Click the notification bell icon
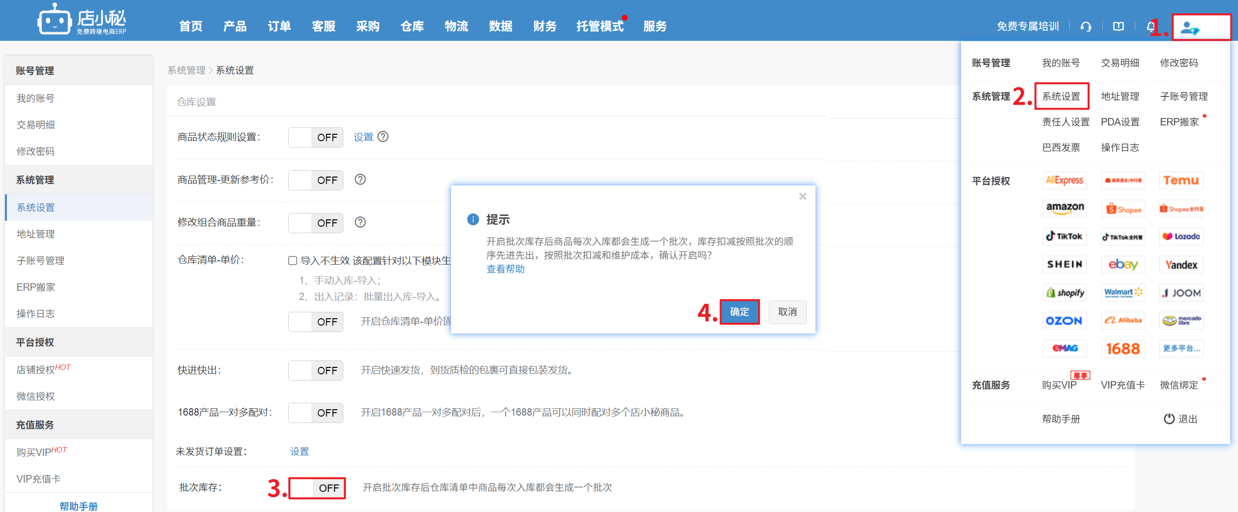The width and height of the screenshot is (1238, 512). (1150, 27)
